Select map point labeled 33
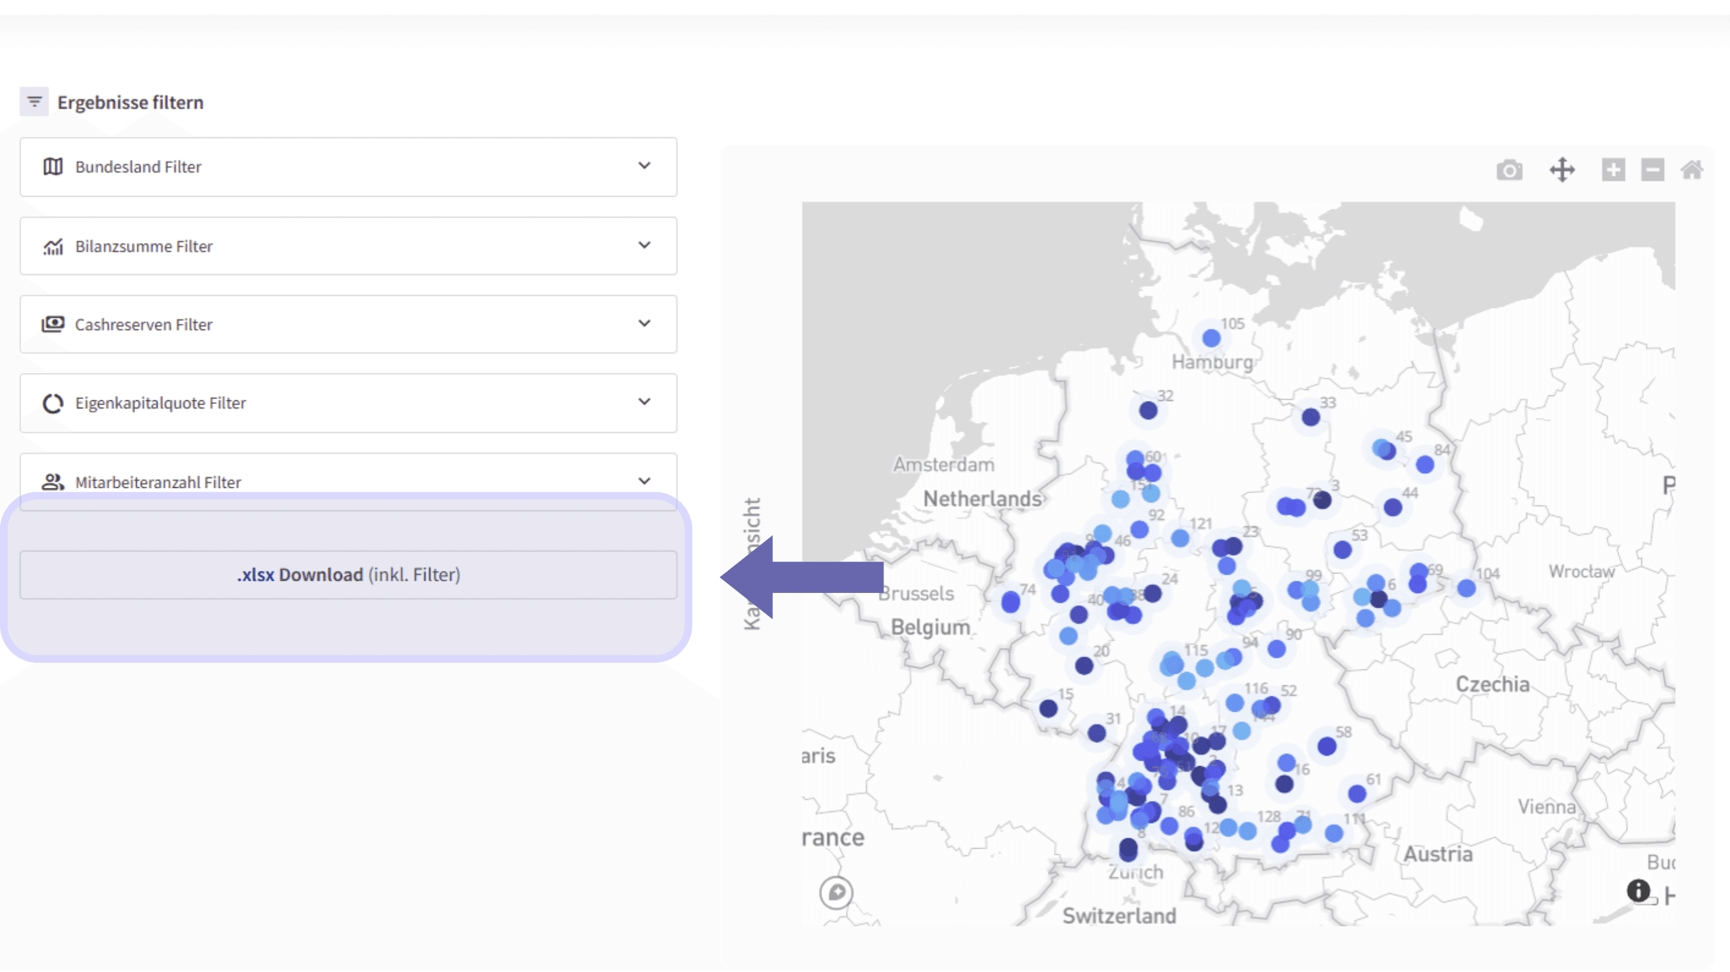Viewport: 1730px width, 972px height. (1310, 417)
